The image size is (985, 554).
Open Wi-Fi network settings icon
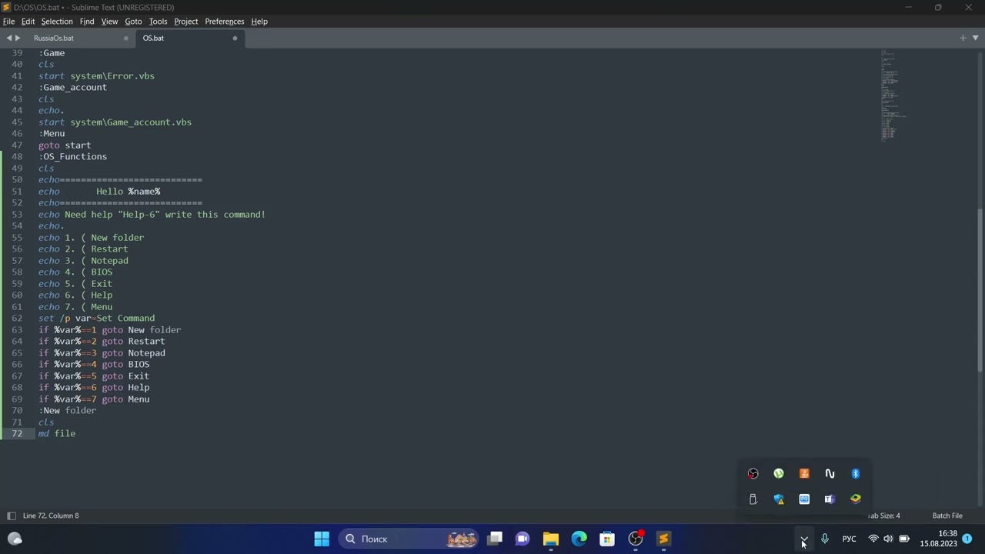pyautogui.click(x=873, y=539)
